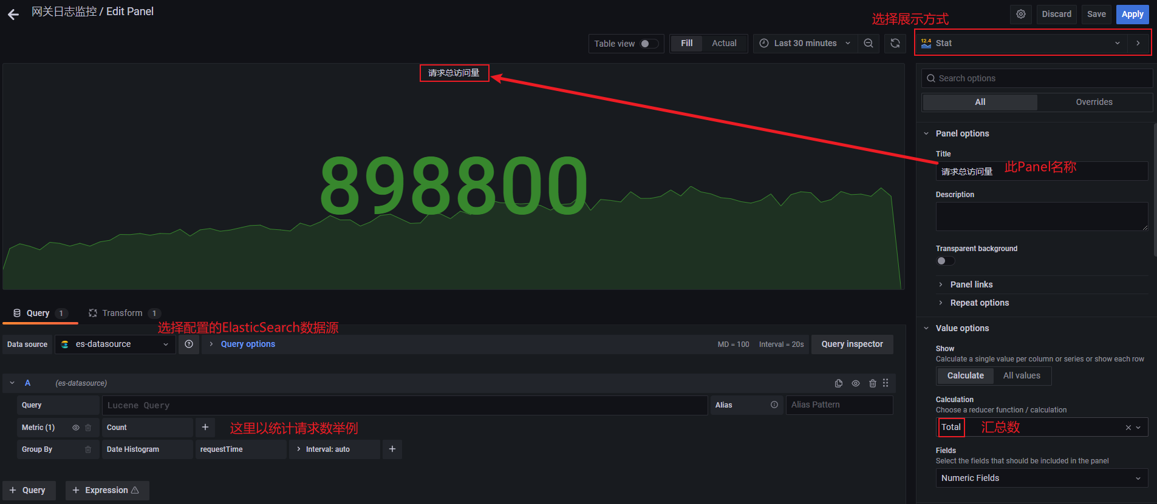The width and height of the screenshot is (1157, 504).
Task: Select Overrides tab
Action: click(1094, 102)
